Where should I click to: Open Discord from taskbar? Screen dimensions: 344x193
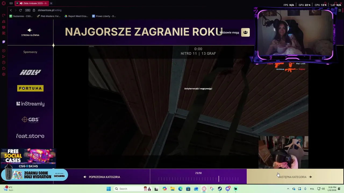pyautogui.click(x=228, y=189)
